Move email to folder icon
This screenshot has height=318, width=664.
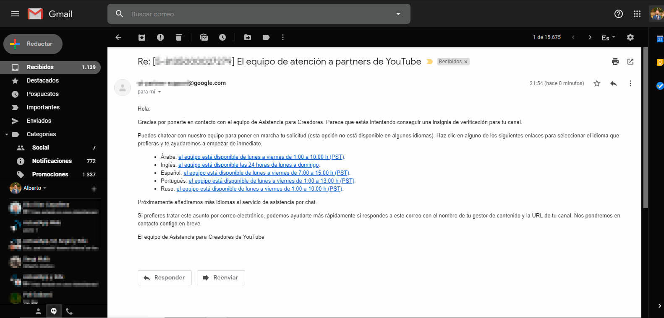(248, 37)
